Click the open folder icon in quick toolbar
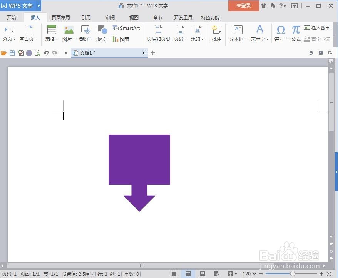The image size is (338, 278). click(4, 53)
